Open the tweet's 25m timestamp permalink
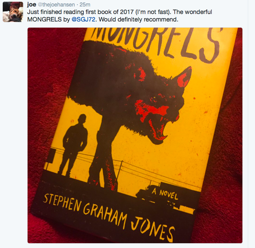Screen dimensions: 255x248 click(x=85, y=5)
